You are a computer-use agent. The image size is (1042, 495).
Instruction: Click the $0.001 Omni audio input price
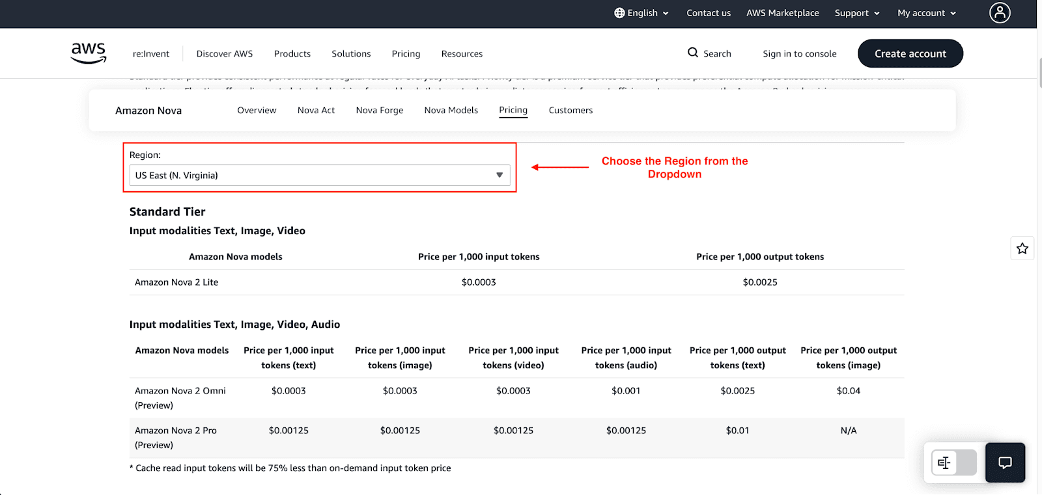click(626, 391)
